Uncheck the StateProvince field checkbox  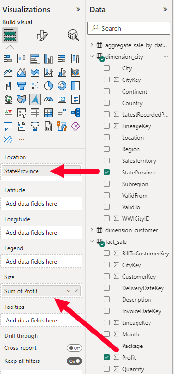coord(107,172)
